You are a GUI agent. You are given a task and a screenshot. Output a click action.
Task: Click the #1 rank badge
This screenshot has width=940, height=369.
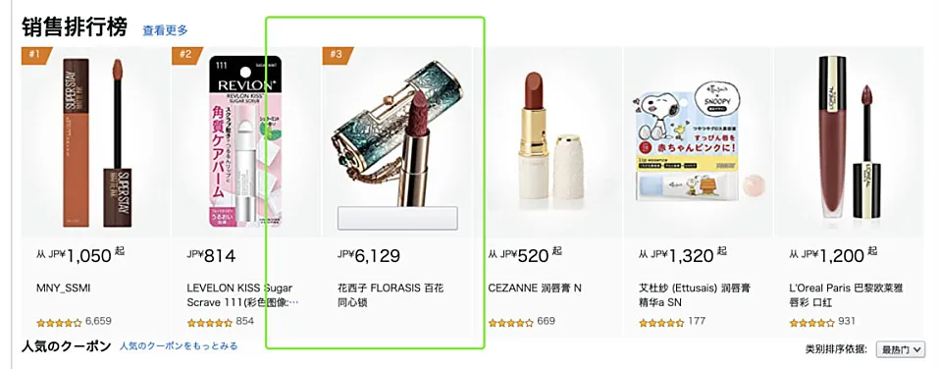pyautogui.click(x=36, y=55)
